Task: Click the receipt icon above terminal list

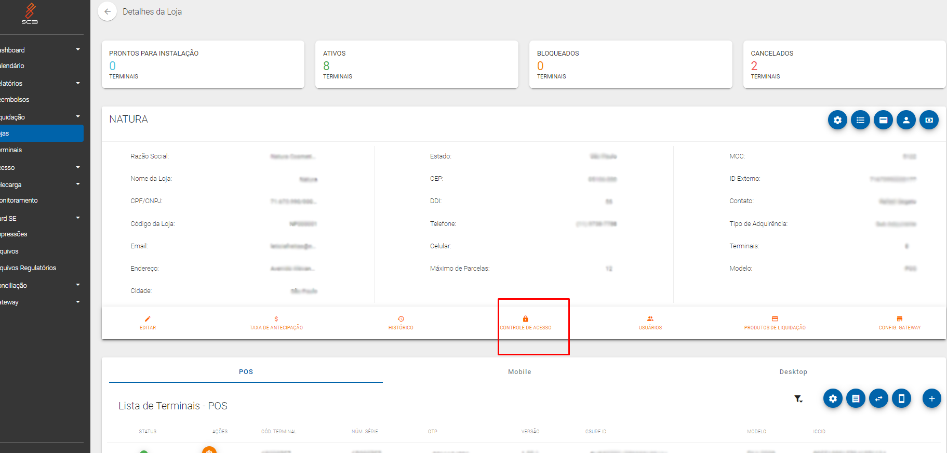Action: (856, 398)
